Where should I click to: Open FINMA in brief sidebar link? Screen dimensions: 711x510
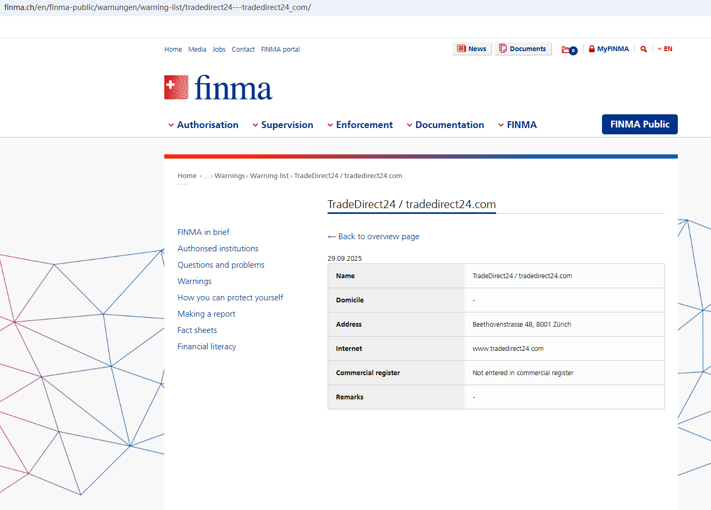coord(203,232)
